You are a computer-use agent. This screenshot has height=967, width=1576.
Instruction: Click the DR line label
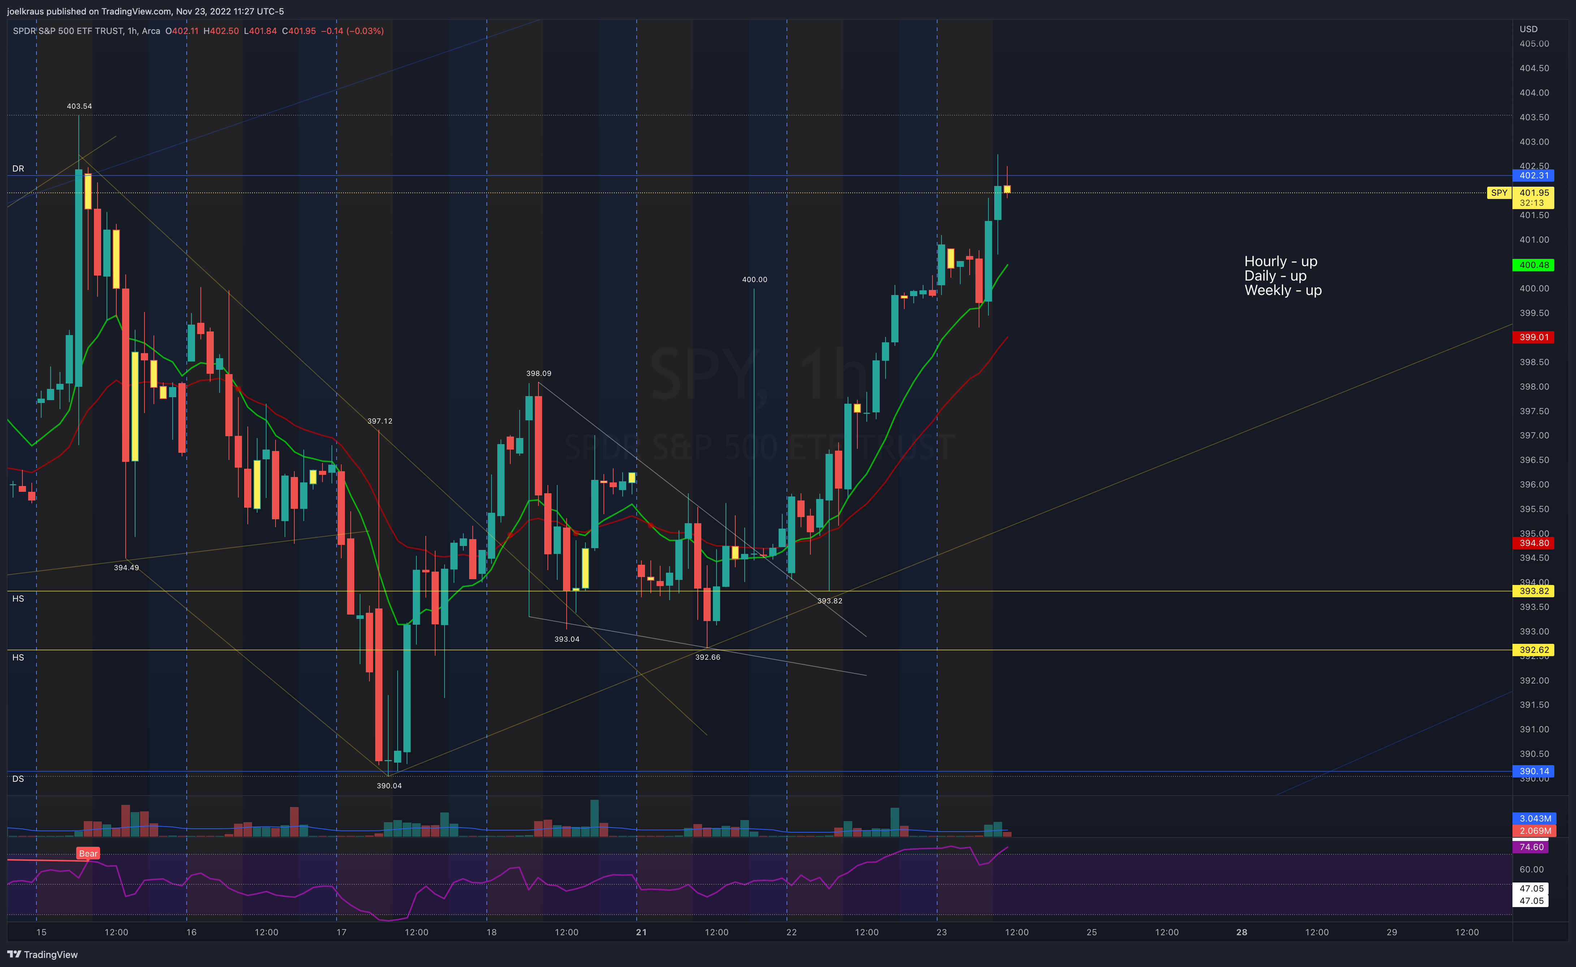[18, 169]
